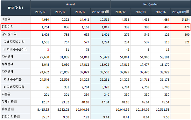Select the 당기순이익 row label
Image resolution: width=191 pixels, height=120 pixels.
[x=9, y=34]
